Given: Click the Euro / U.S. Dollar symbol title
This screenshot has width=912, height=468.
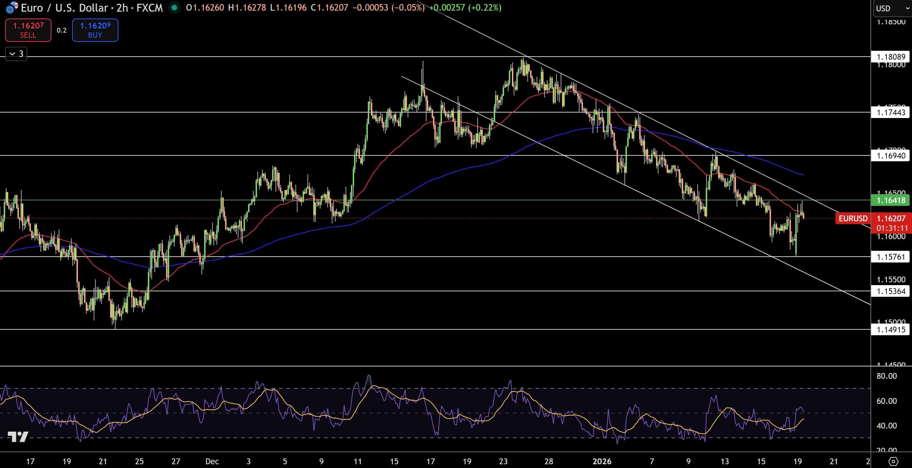Looking at the screenshot, I should click(91, 8).
